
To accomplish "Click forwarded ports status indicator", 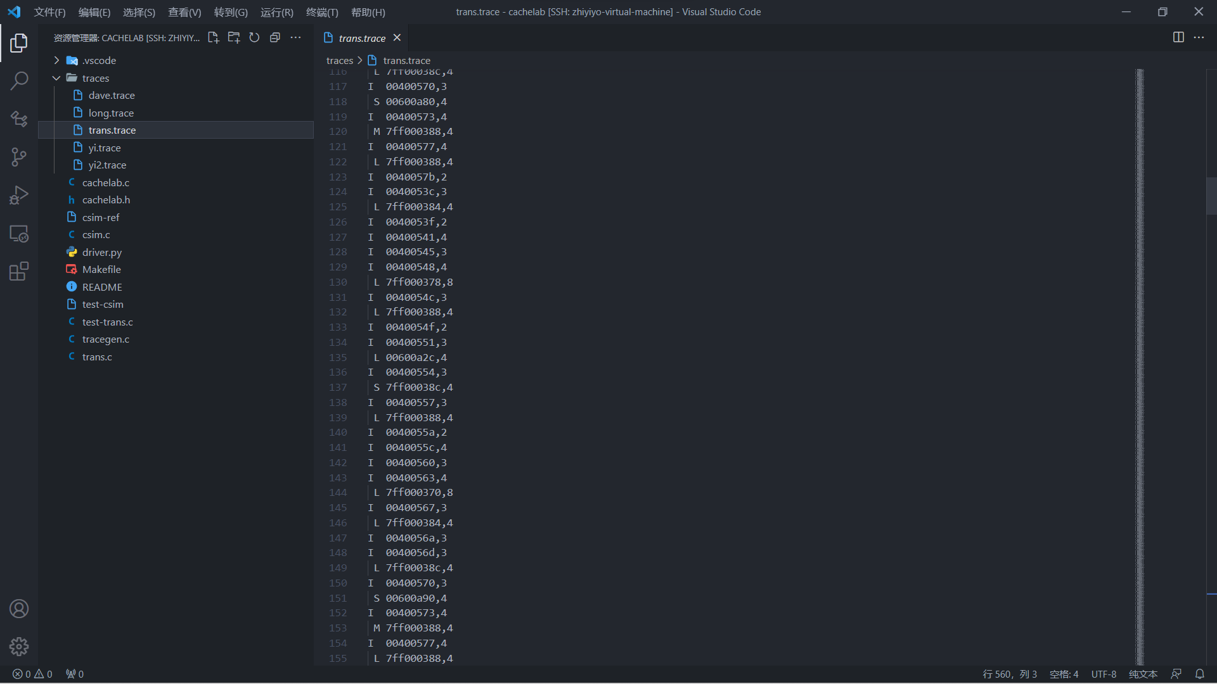I will click(75, 674).
